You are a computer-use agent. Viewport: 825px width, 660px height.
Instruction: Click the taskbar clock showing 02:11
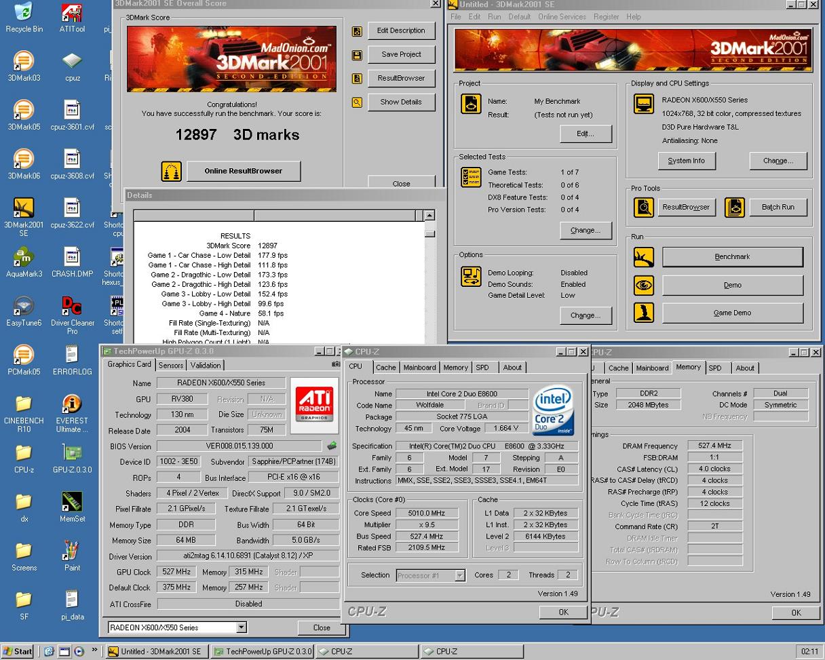click(x=809, y=652)
